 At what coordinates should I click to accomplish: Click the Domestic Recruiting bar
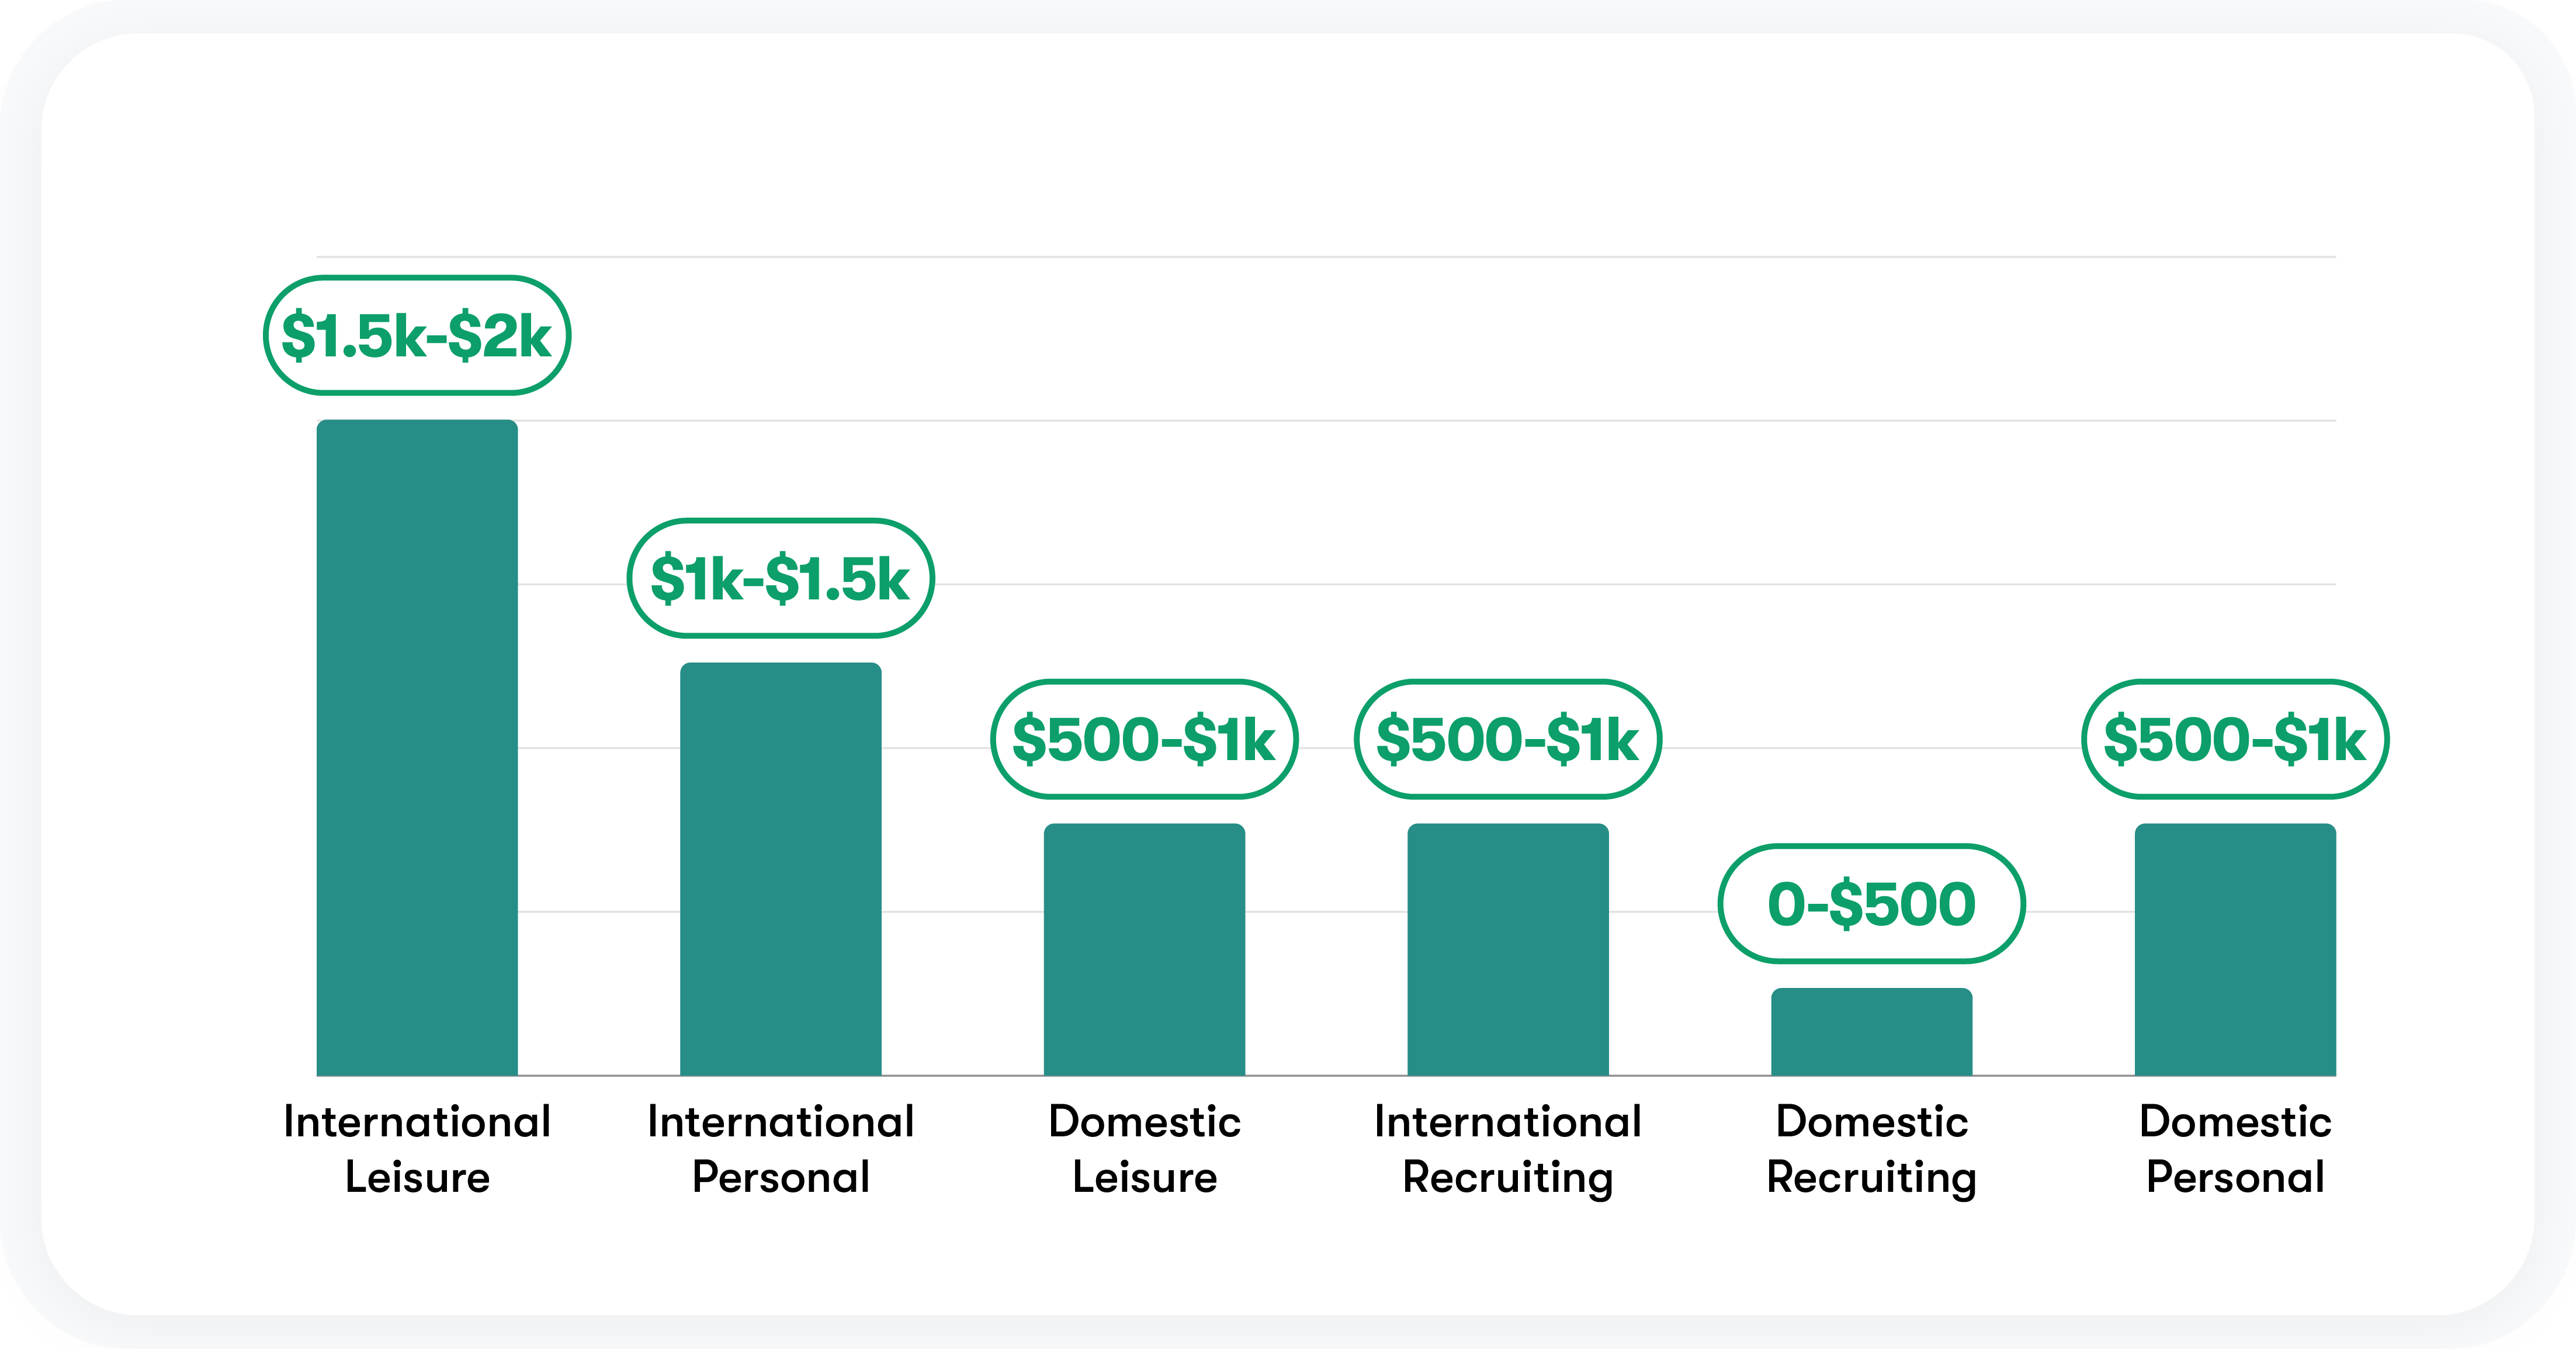pyautogui.click(x=1871, y=1031)
